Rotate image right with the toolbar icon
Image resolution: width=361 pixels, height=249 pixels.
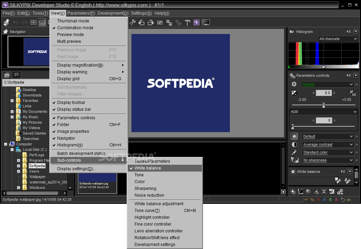click(151, 22)
